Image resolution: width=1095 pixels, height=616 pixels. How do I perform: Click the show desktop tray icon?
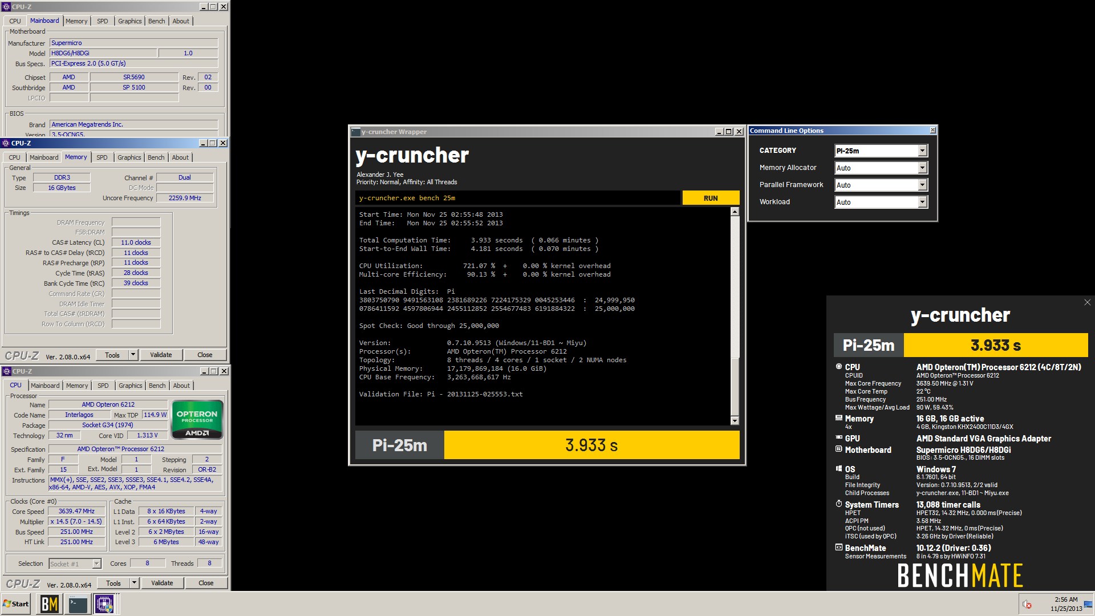tap(1088, 604)
